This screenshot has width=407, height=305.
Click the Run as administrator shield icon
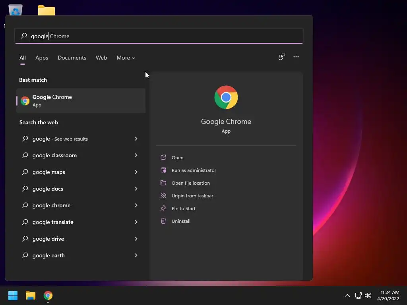163,170
